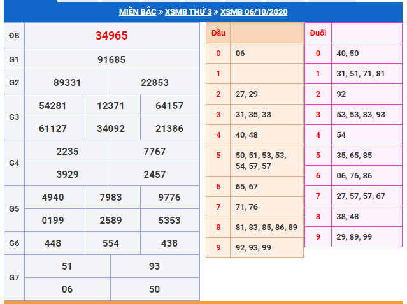Click the G4 result 3929
Image resolution: width=407 pixels, height=304 pixels.
click(x=68, y=175)
